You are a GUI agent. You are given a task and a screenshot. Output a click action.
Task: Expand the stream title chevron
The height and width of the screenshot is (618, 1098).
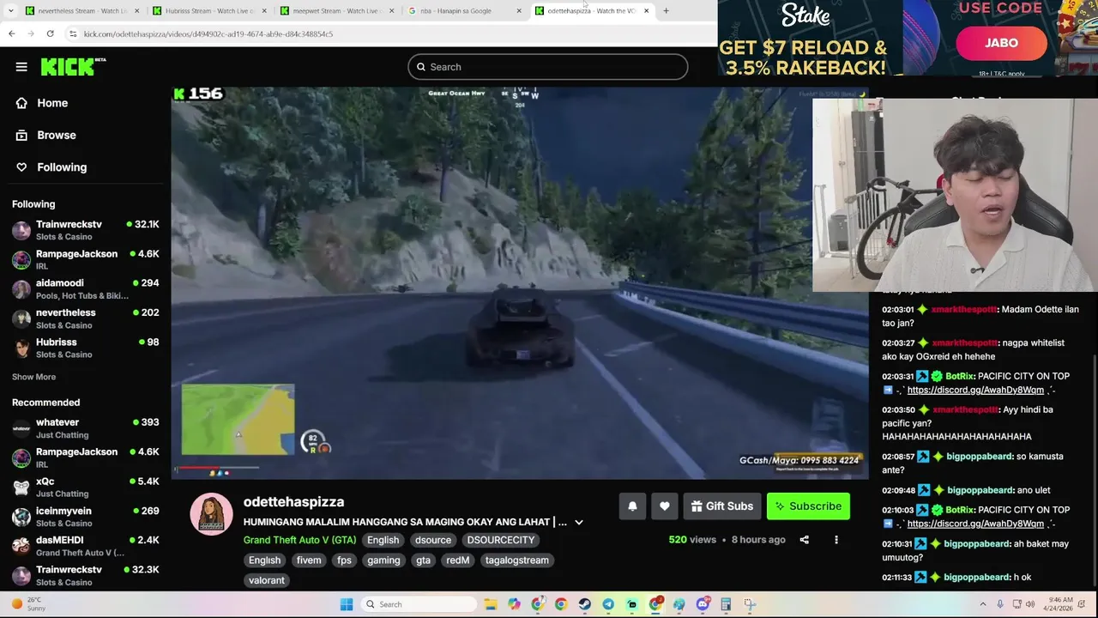click(578, 522)
